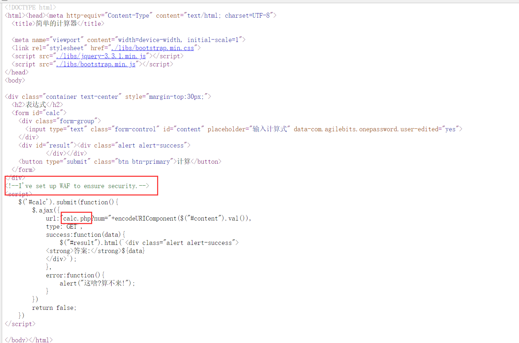This screenshot has width=519, height=343.
Task: Open the ./libs/bootstrap.min.css stylesheet link
Action: [x=153, y=48]
